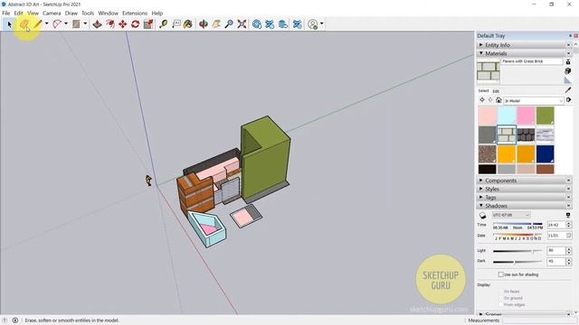Open the Extension Manager icon
The image size is (579, 325).
[x=297, y=24]
